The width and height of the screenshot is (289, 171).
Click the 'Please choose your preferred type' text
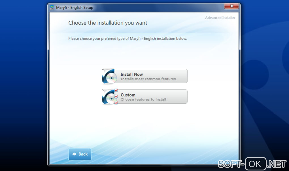(x=128, y=38)
